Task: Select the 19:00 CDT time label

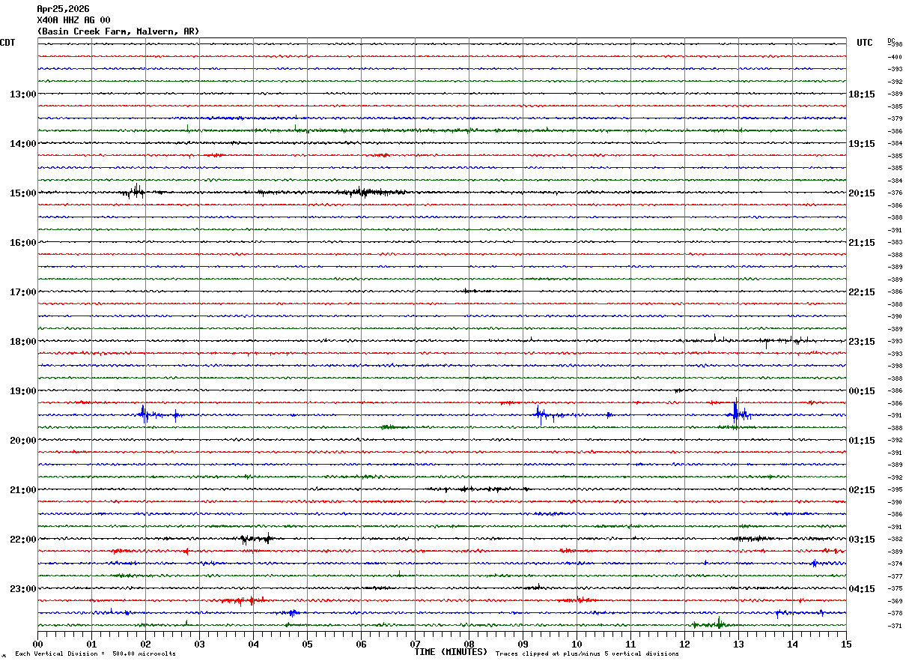Action: (22, 391)
